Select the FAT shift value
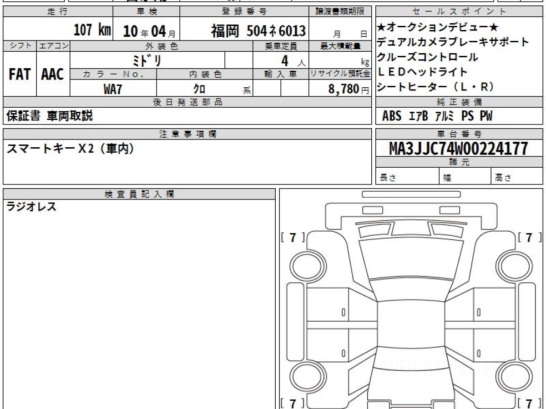546x409 pixels. tap(20, 74)
